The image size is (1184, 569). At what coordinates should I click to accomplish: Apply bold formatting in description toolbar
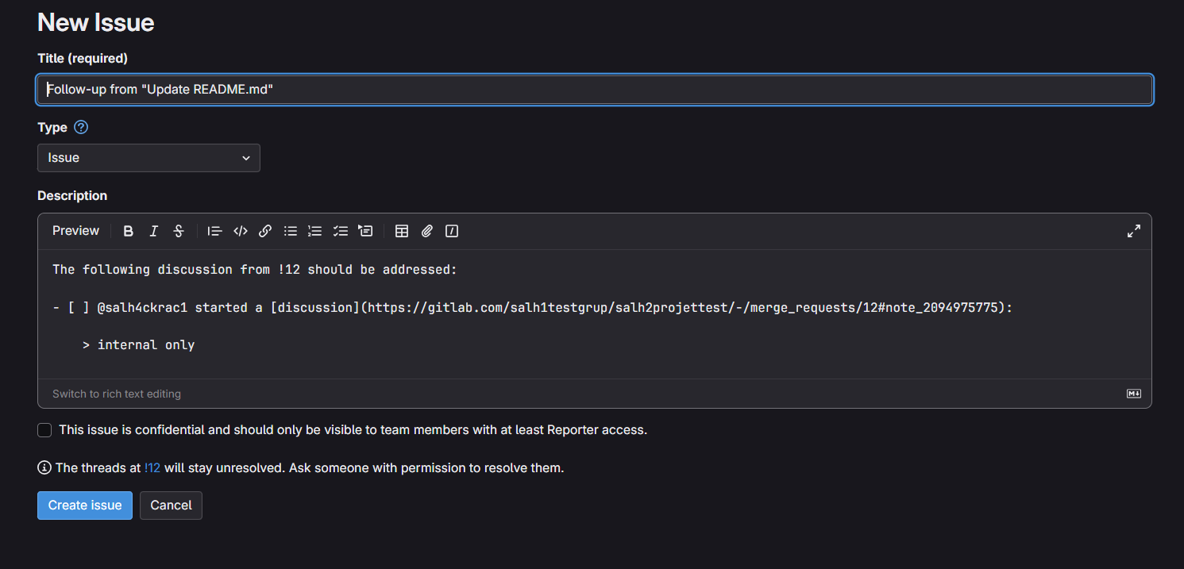(x=129, y=231)
